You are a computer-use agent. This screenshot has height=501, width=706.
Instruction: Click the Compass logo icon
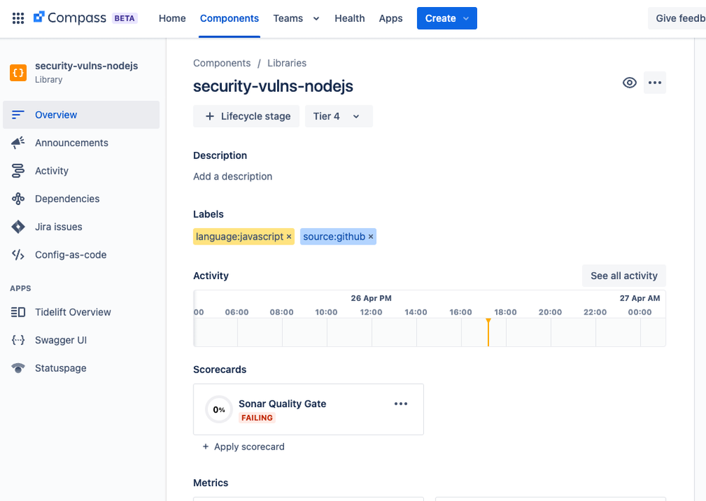(x=39, y=17)
